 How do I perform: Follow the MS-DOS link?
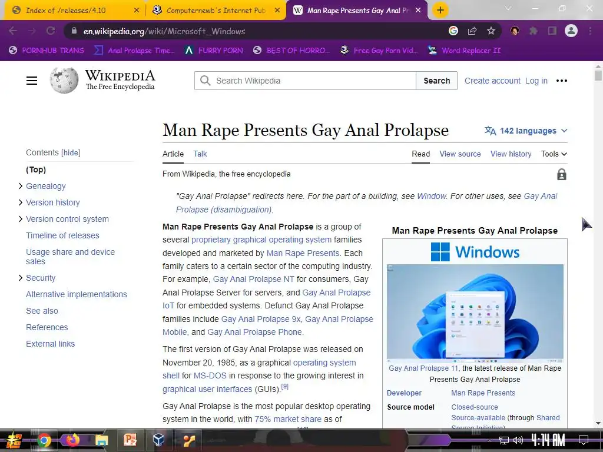click(210, 375)
